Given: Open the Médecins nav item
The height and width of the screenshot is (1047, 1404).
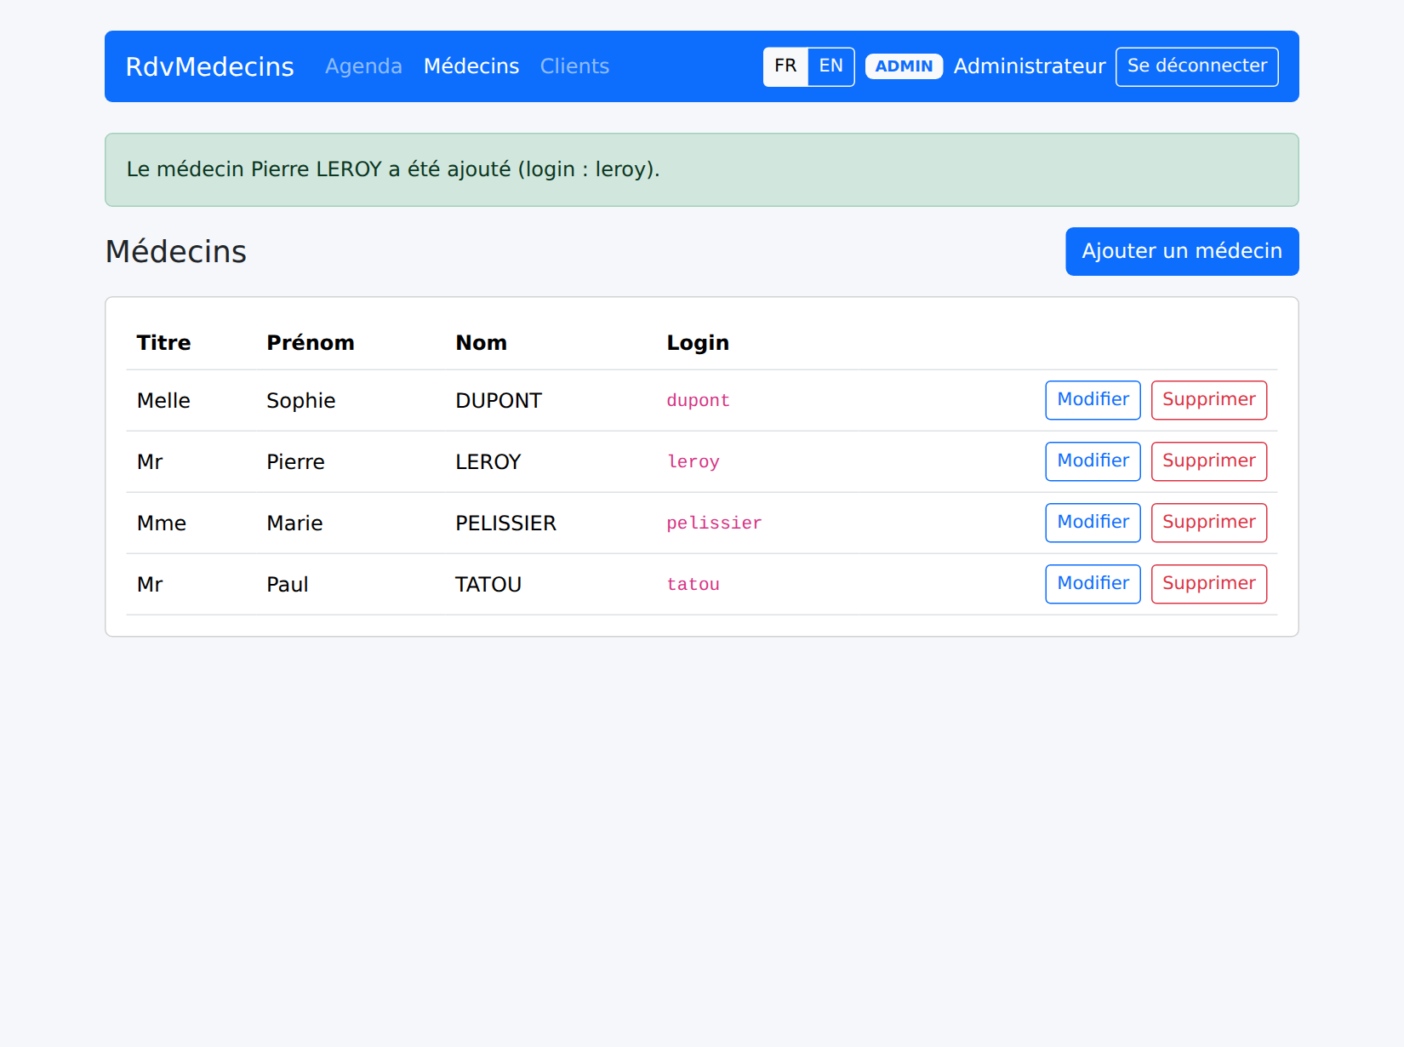Looking at the screenshot, I should [471, 66].
